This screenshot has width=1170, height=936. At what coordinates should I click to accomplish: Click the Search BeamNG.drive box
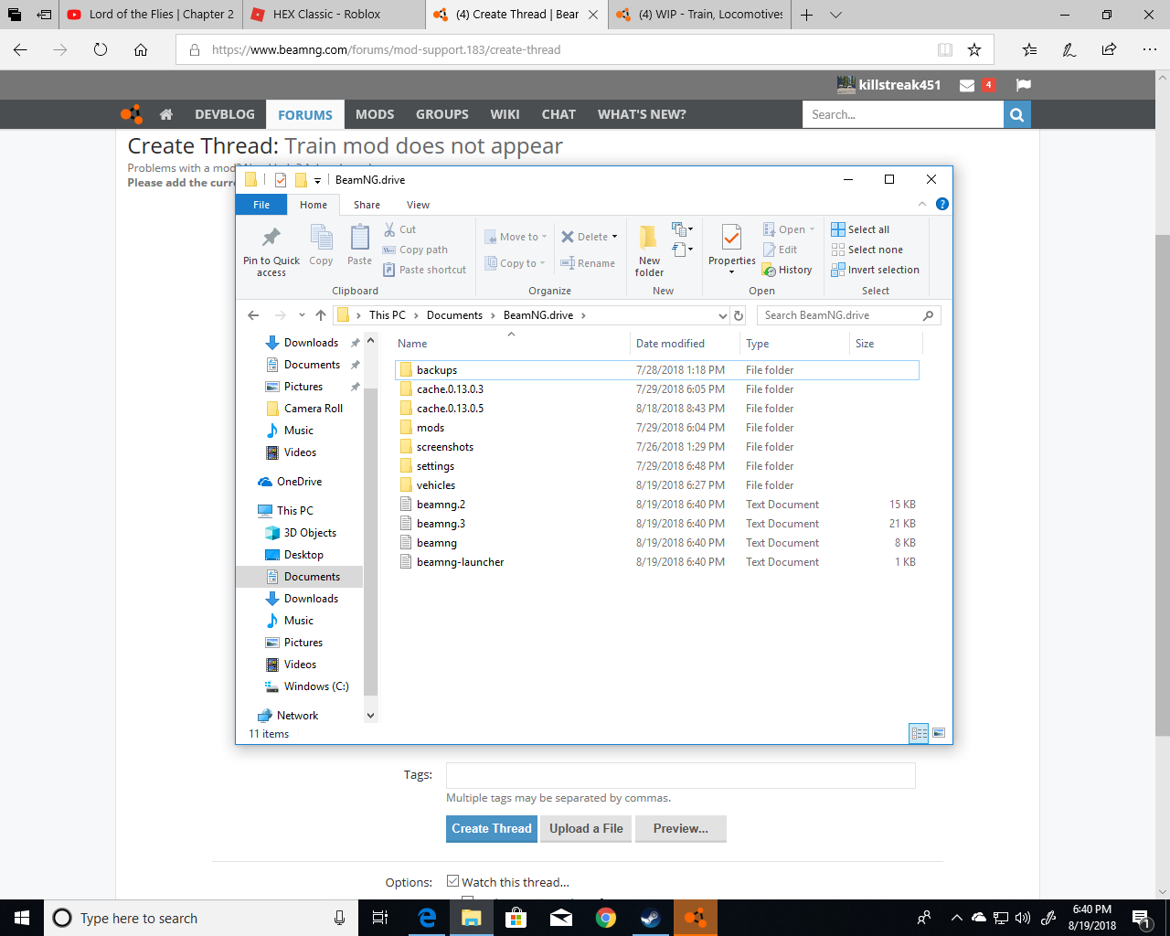point(848,315)
